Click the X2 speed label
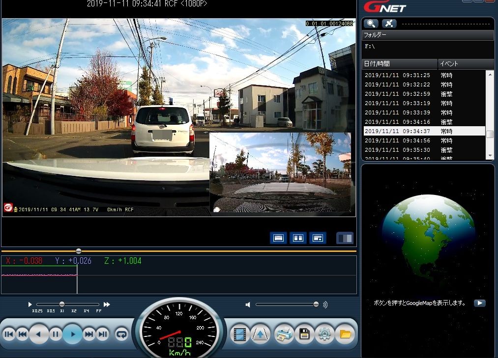 click(x=74, y=311)
